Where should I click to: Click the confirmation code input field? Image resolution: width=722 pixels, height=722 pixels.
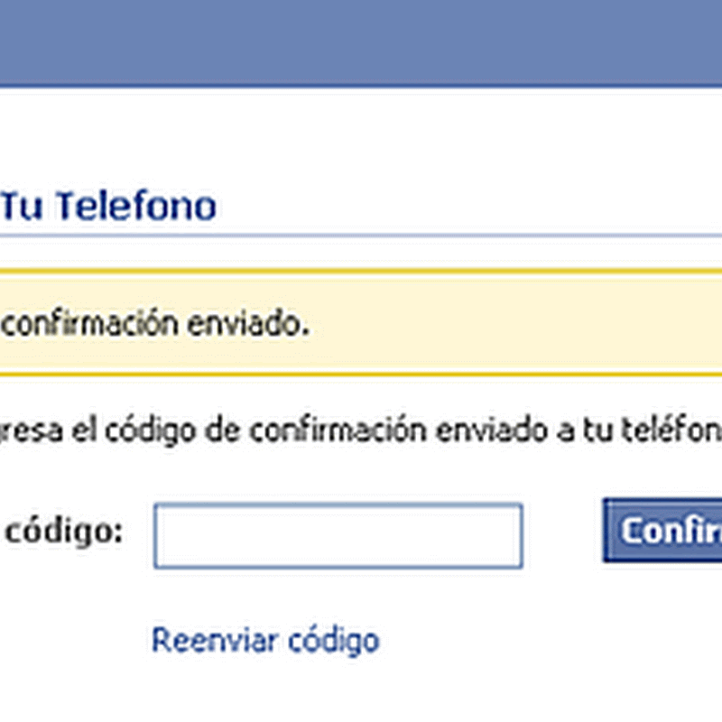tap(338, 536)
